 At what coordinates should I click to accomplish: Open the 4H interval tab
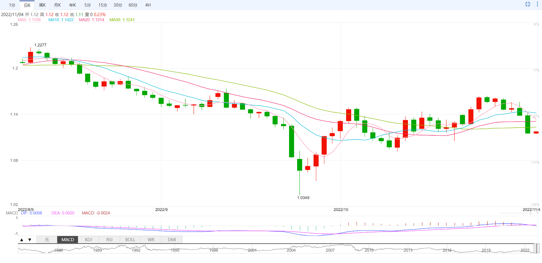[148, 5]
